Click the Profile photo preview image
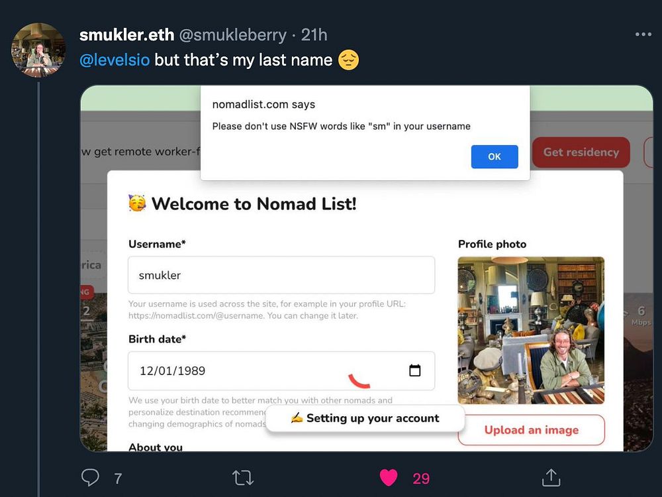The height and width of the screenshot is (497, 662). click(531, 331)
